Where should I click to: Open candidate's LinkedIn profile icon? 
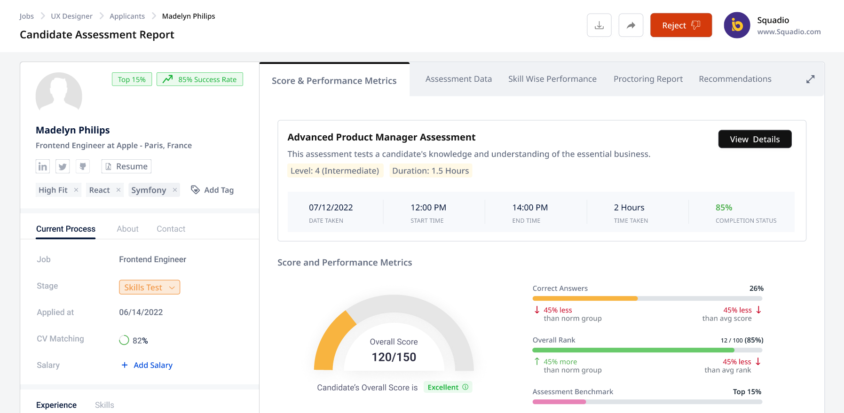coord(43,166)
